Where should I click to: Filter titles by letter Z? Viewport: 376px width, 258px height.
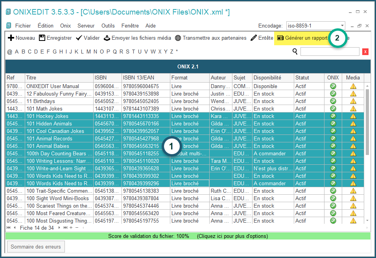(171, 52)
